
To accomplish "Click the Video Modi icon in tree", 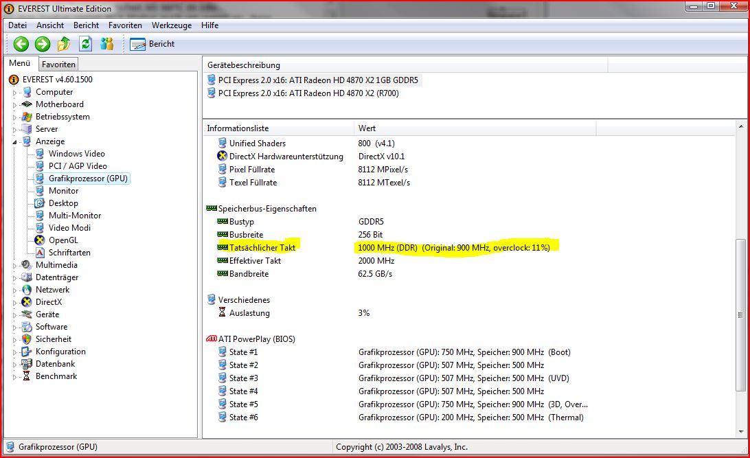I will click(x=40, y=228).
